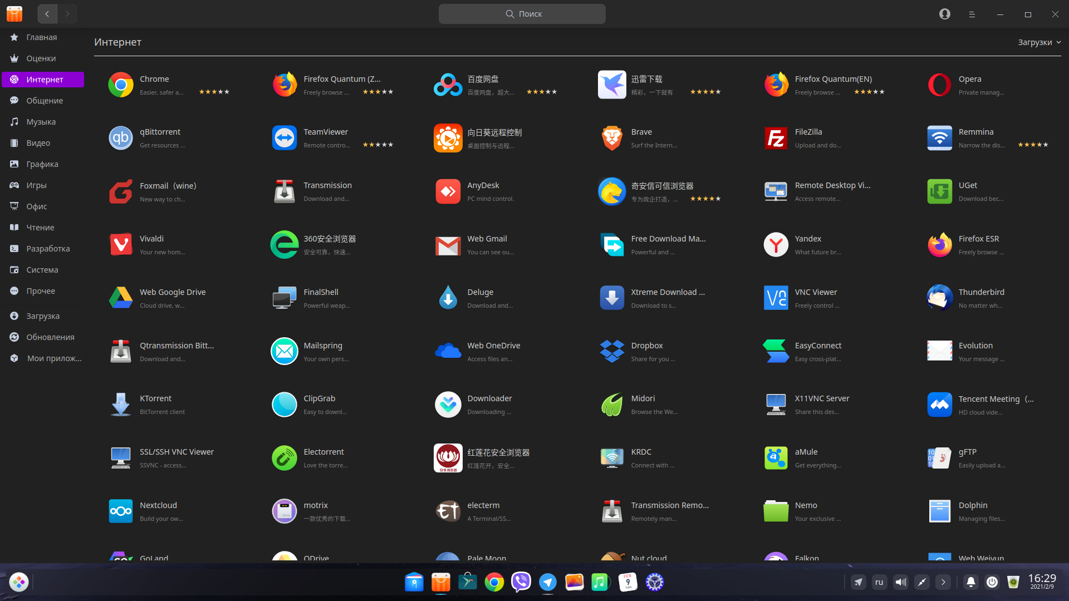
Task: Select the Музыка category
Action: [x=43, y=122]
